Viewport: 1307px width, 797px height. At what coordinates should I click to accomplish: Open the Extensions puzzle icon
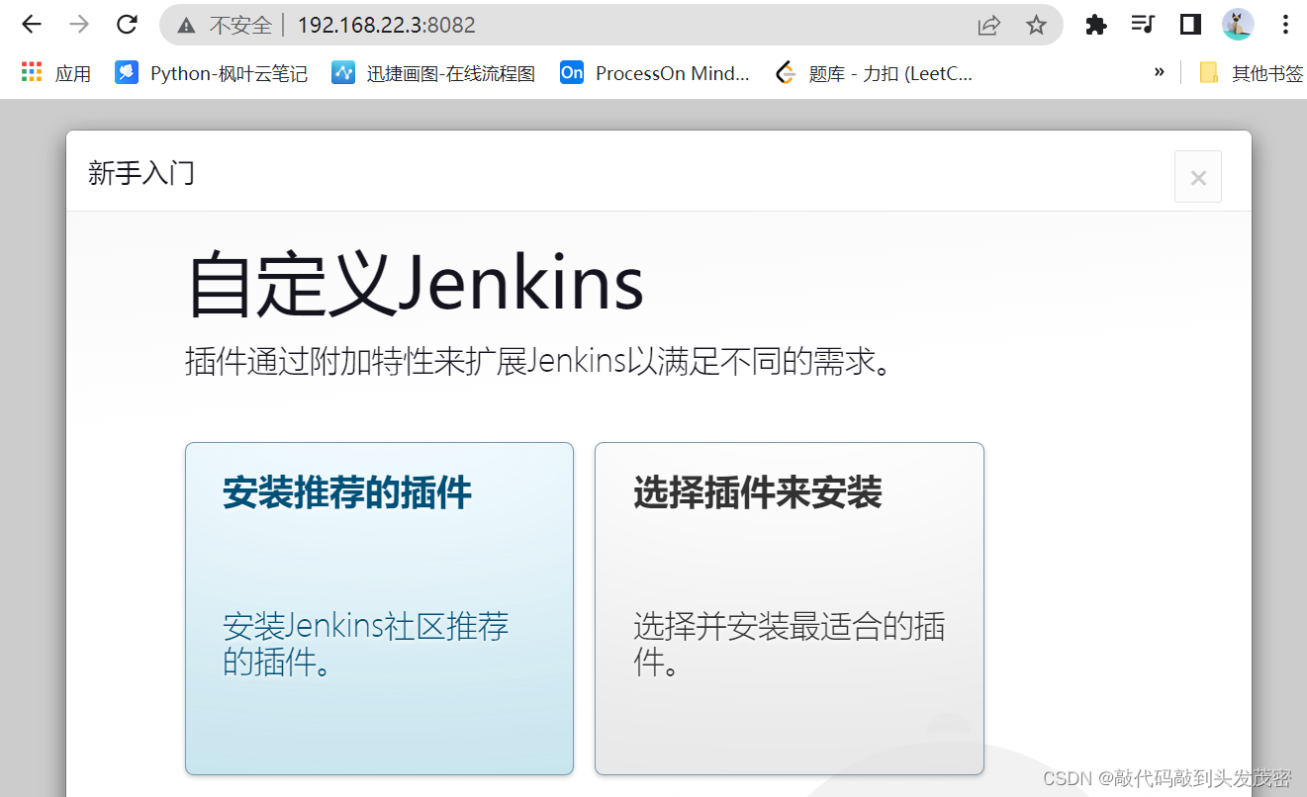click(1095, 25)
